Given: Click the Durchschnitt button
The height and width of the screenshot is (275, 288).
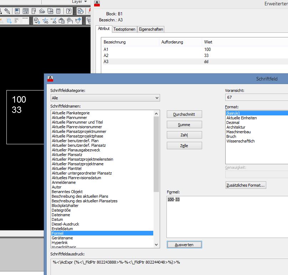Looking at the screenshot, I should coord(184,114).
